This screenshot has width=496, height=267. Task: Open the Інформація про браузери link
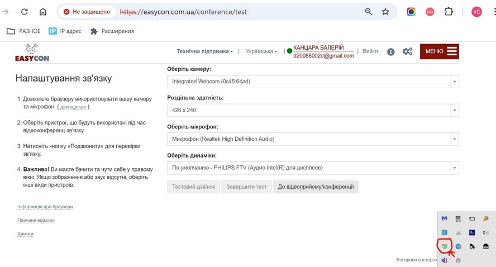click(x=45, y=207)
